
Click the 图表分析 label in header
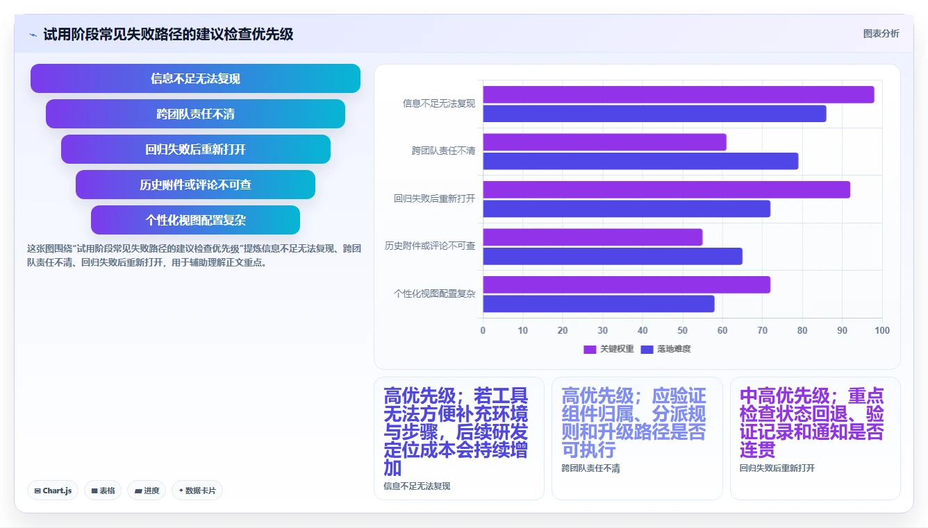[881, 34]
